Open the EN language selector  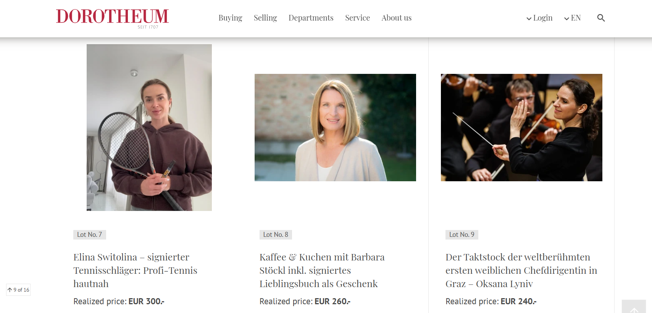pyautogui.click(x=572, y=18)
